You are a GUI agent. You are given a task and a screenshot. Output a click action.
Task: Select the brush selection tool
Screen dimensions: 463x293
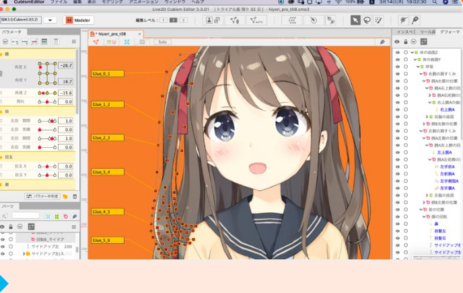378,20
